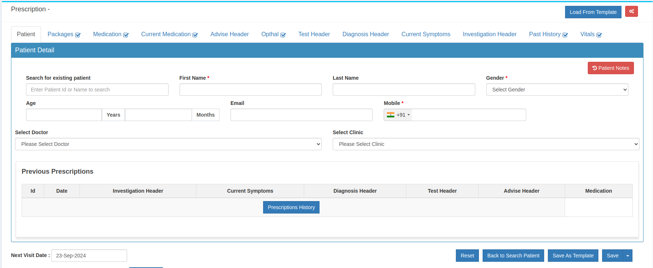Viewport: 653px width, 268px height.
Task: Toggle the Medication tab checkbox icon
Action: click(126, 35)
